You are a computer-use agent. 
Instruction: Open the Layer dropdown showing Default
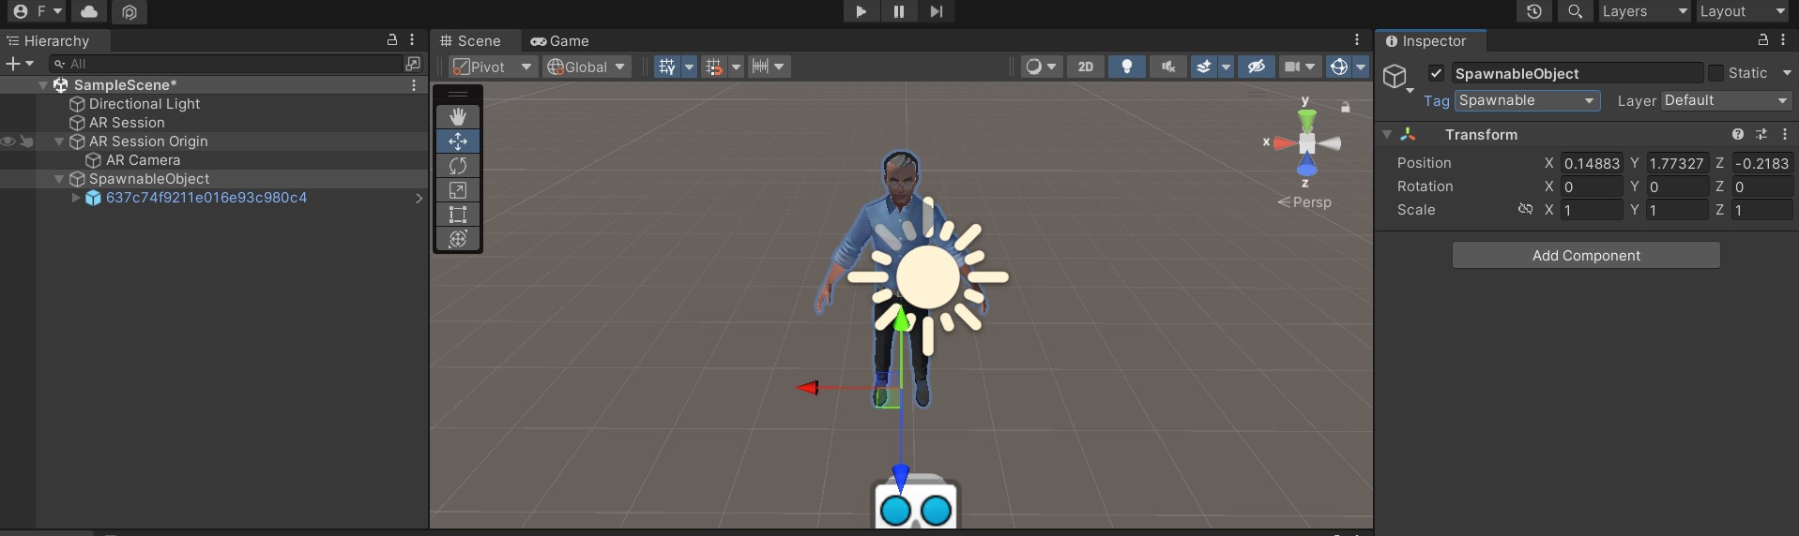click(1726, 100)
